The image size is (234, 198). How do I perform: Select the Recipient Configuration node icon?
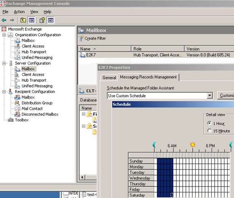click(11, 91)
